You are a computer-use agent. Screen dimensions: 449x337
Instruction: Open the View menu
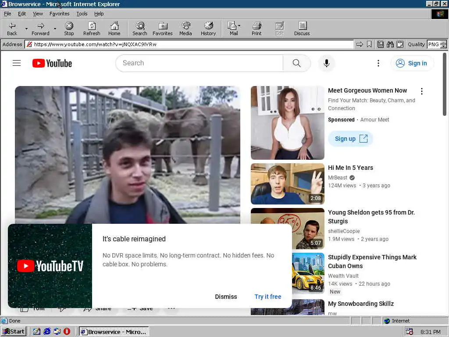coord(38,14)
